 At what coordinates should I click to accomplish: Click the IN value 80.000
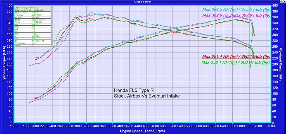[x=42, y=36]
